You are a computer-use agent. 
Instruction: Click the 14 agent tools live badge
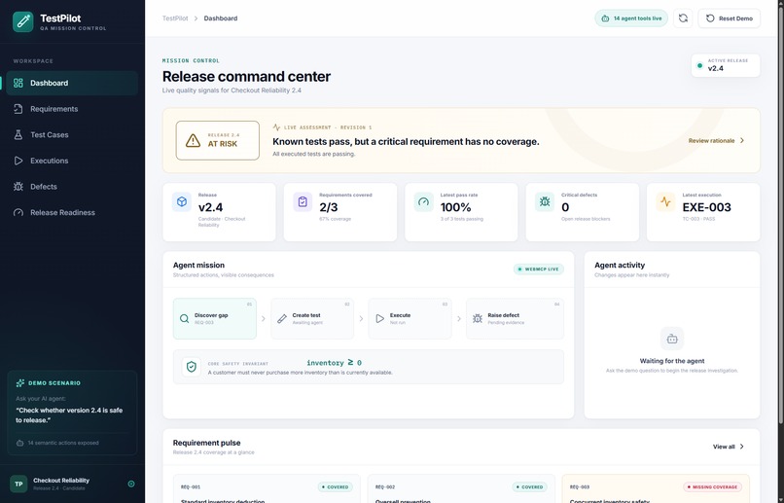631,18
